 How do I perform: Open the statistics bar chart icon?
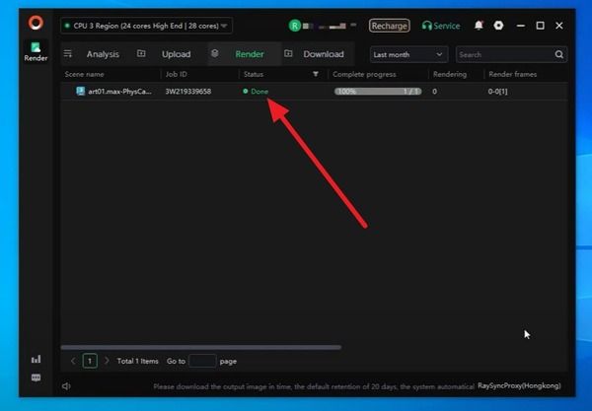36,359
